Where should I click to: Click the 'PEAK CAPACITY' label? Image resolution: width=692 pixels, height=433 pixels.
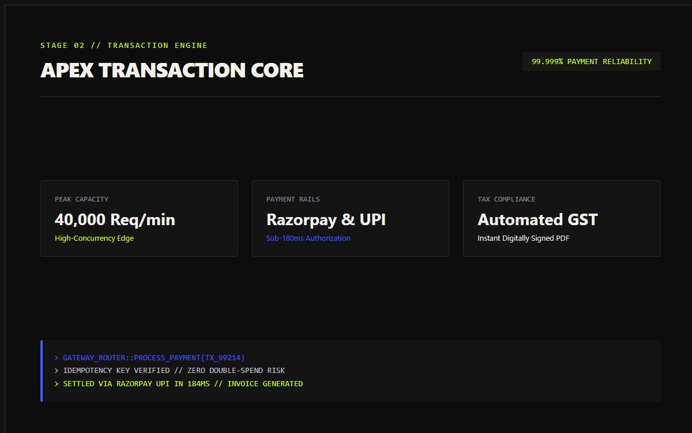pyautogui.click(x=81, y=199)
